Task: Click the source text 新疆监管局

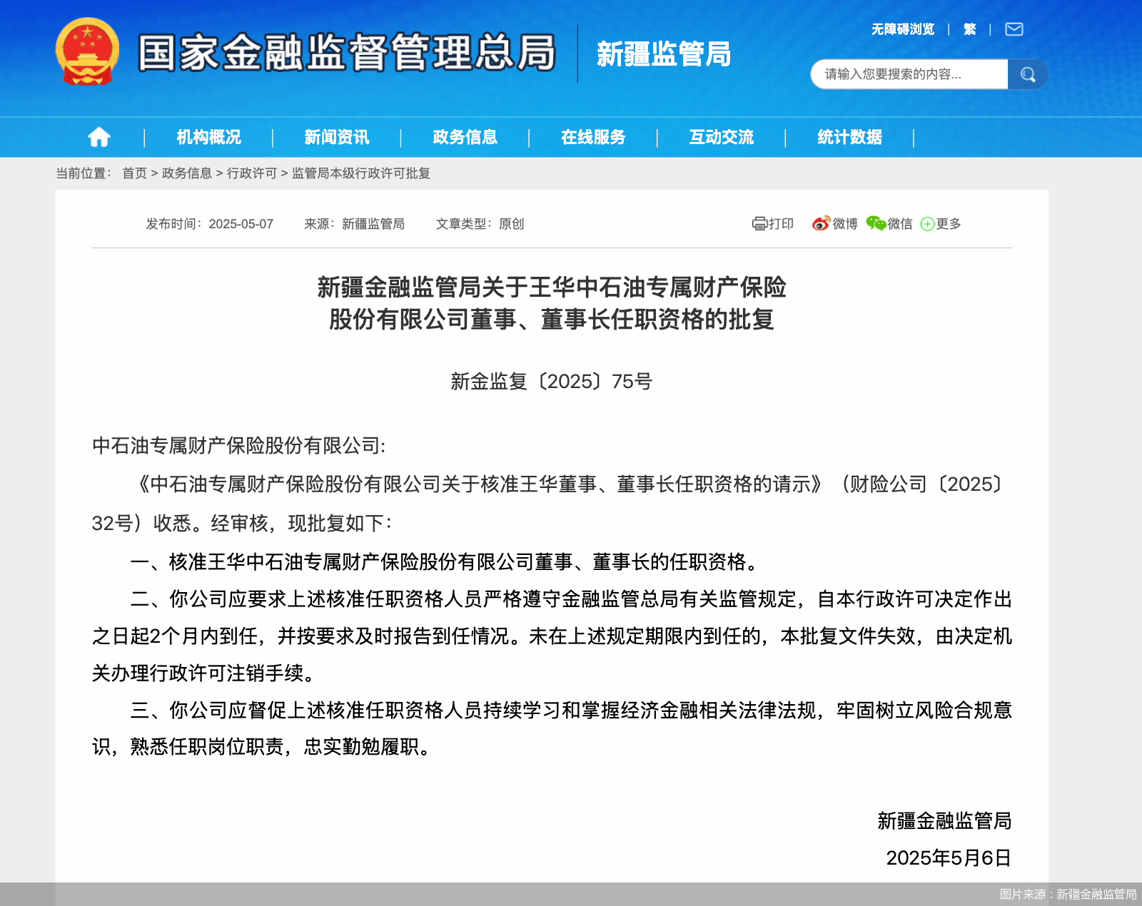Action: 373,224
